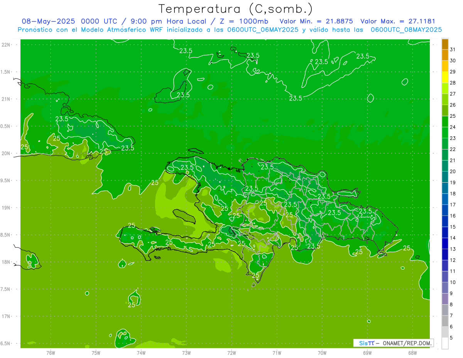Click the 69W longitude label
This screenshot has width=463, height=358.
pos(367,353)
